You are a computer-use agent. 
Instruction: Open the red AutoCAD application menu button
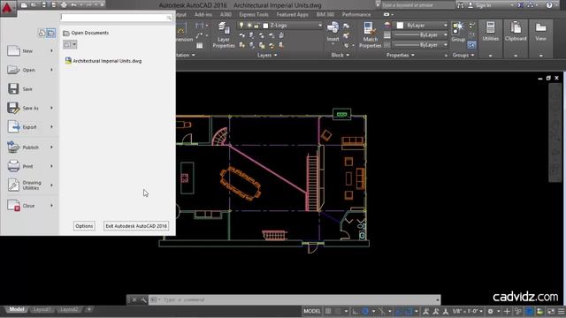coord(8,7)
